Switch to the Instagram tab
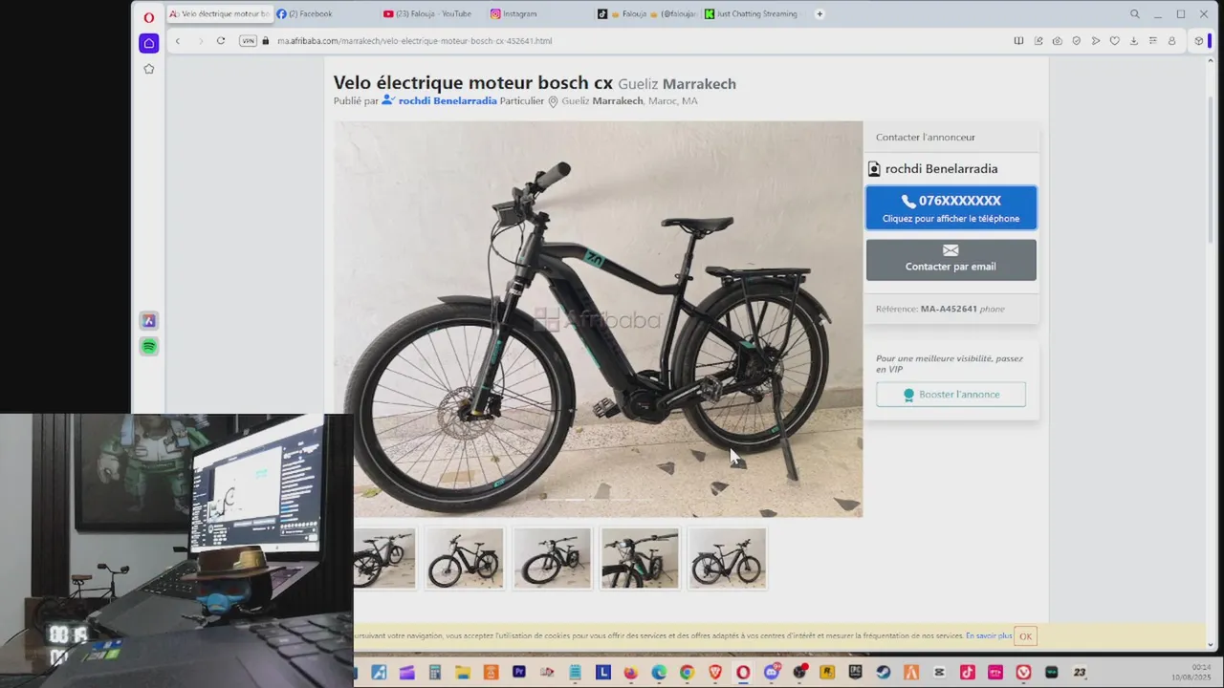Viewport: 1224px width, 688px height. [x=539, y=14]
